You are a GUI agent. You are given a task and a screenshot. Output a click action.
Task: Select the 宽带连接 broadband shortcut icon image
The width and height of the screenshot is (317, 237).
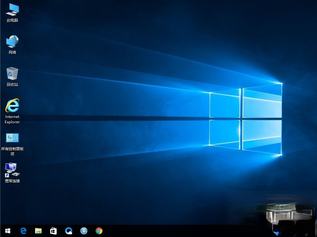[x=12, y=170]
